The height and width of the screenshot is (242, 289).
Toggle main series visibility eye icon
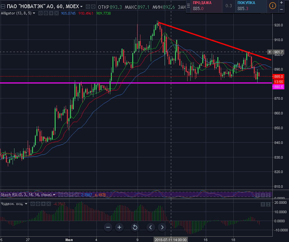point(88,7)
